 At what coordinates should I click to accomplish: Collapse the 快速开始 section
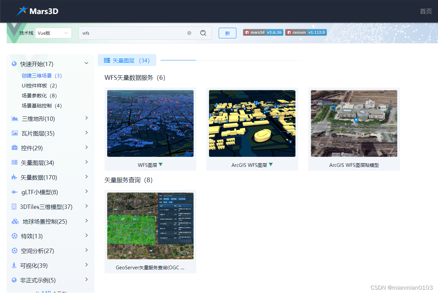point(86,63)
